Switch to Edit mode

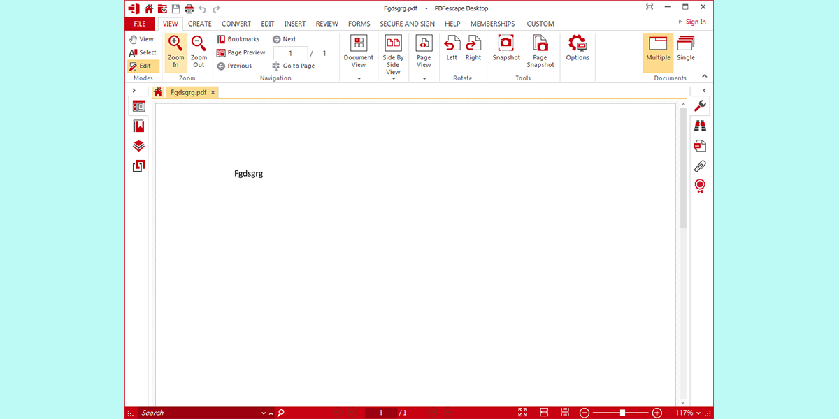pos(141,66)
